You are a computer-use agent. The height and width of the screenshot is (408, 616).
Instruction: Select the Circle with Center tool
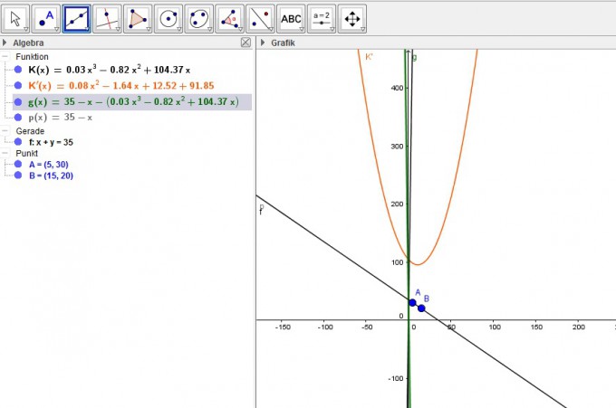168,17
